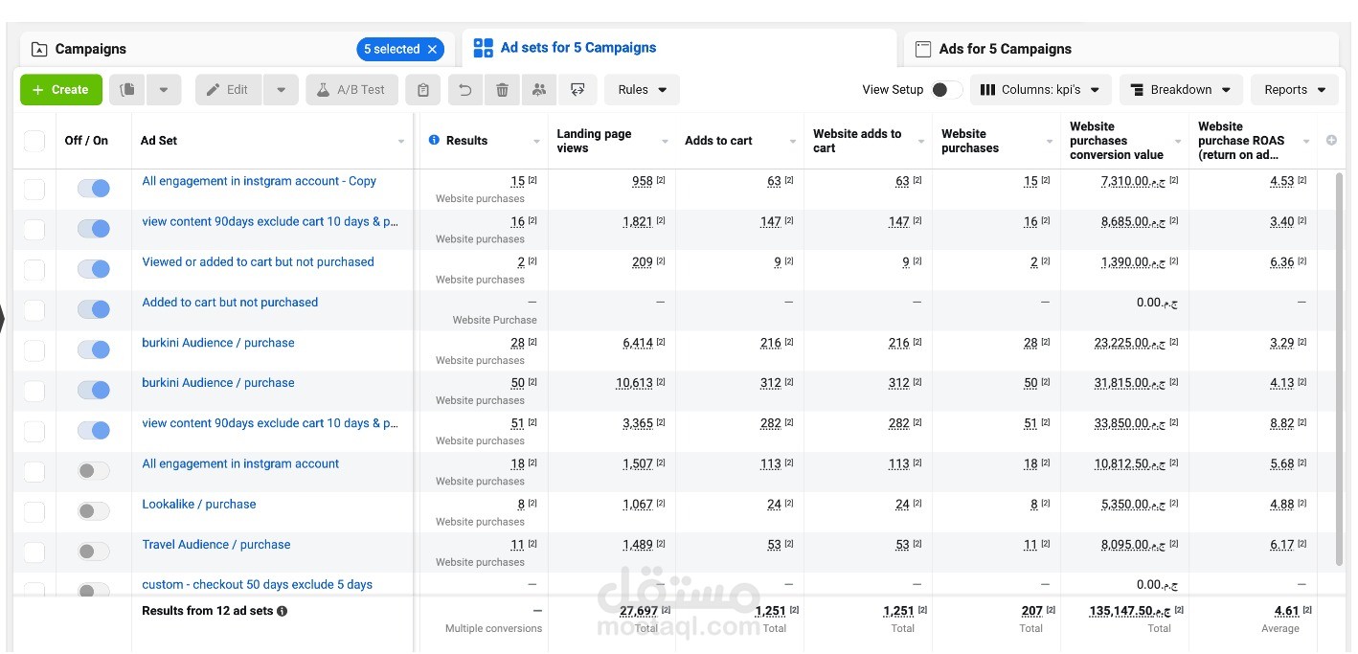The height and width of the screenshot is (654, 1358).
Task: Toggle the View Setup switch
Action: 946,89
